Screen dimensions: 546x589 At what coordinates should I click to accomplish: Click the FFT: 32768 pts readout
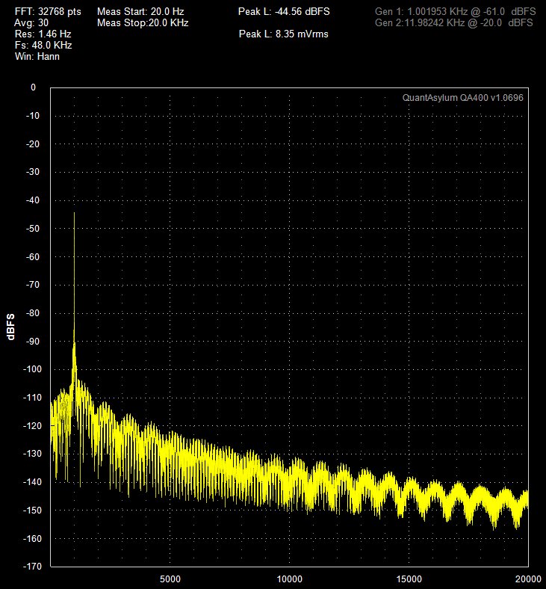(48, 12)
